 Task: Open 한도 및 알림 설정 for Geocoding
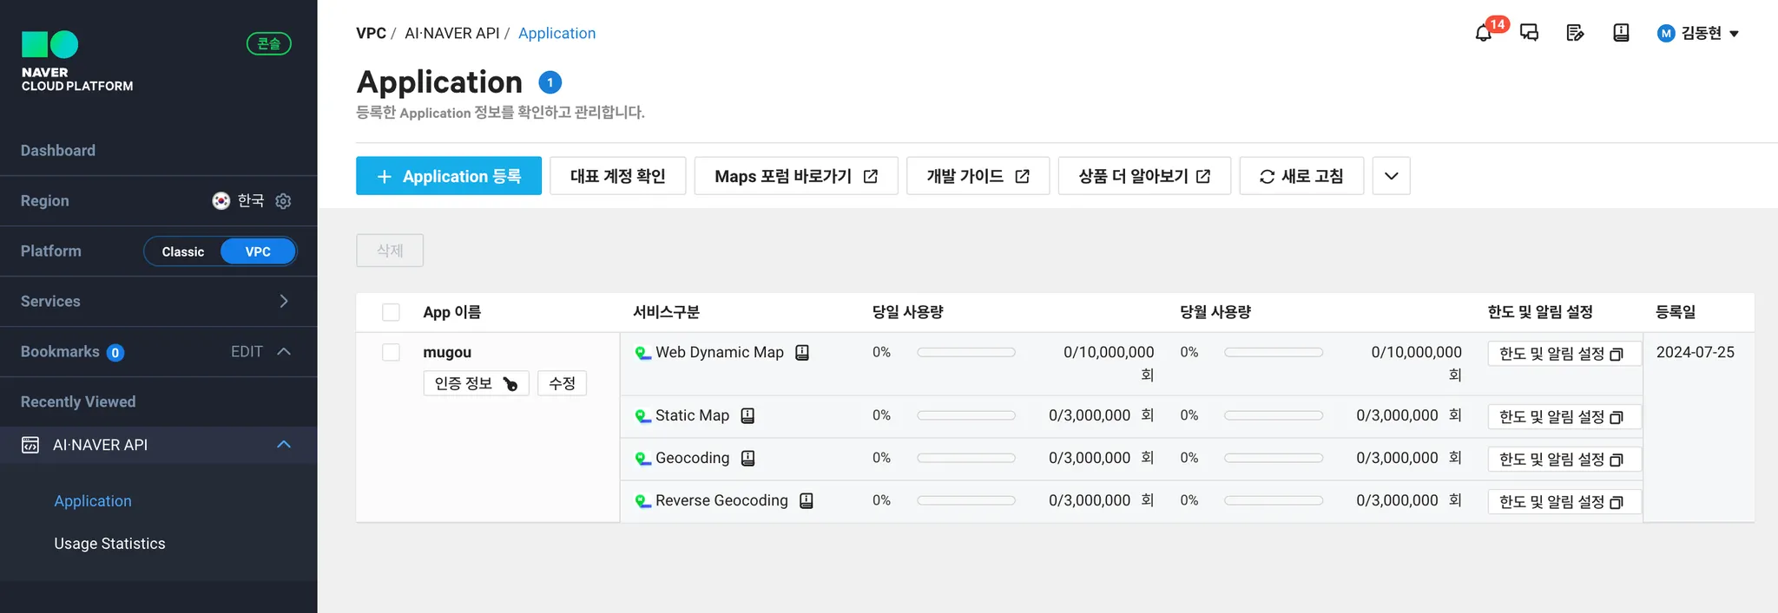pyautogui.click(x=1564, y=460)
